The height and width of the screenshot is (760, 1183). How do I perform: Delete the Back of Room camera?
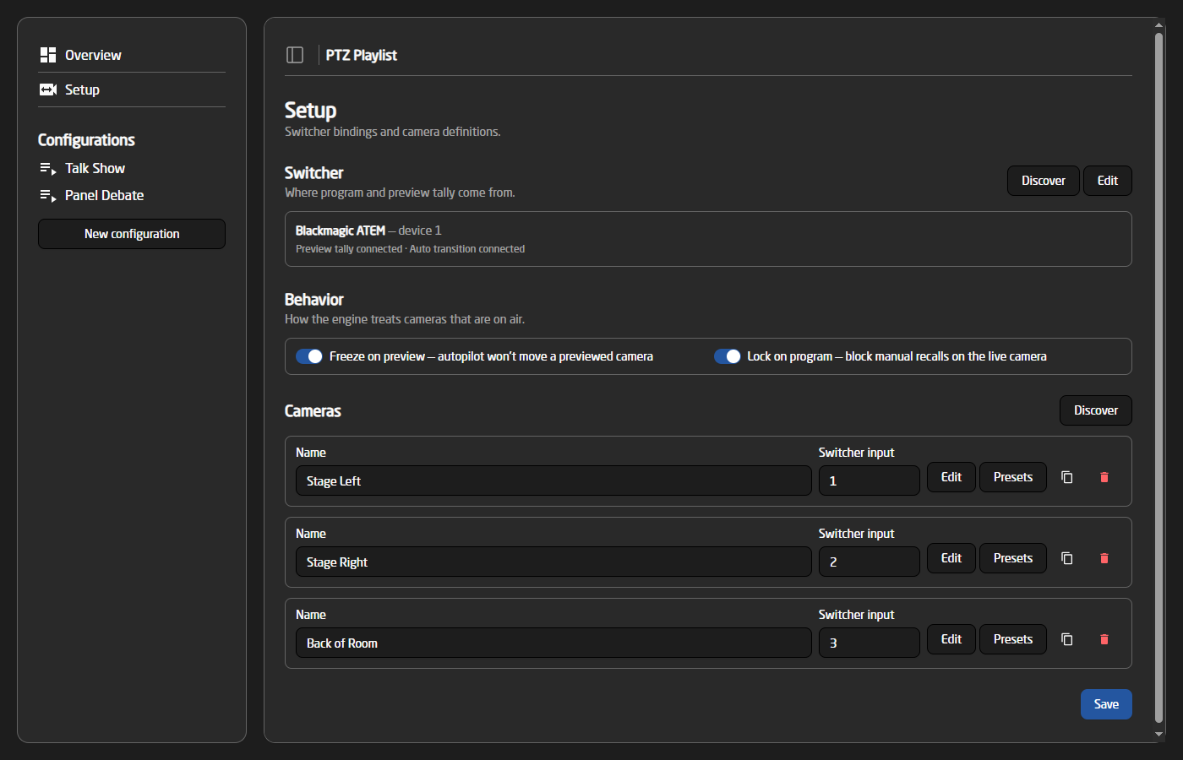click(1104, 639)
